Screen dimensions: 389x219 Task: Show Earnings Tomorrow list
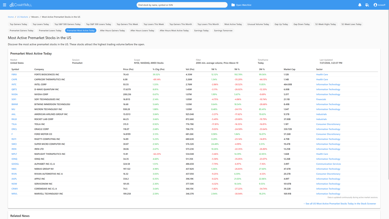tap(223, 30)
